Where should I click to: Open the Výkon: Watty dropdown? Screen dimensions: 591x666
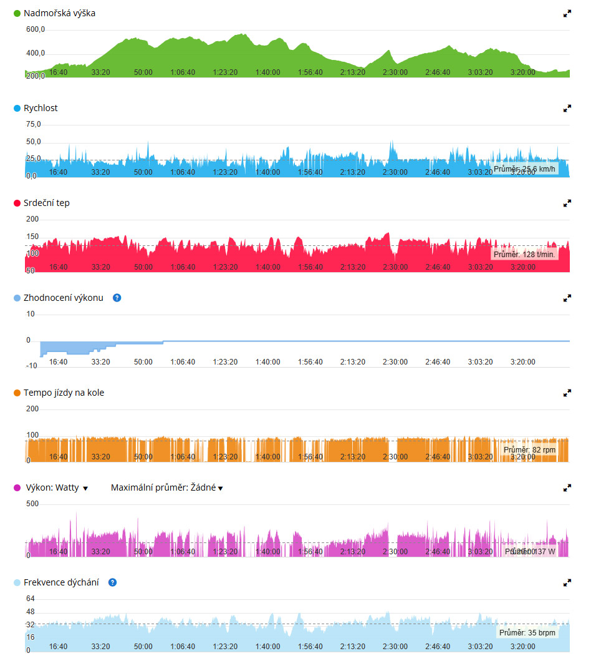coord(57,487)
